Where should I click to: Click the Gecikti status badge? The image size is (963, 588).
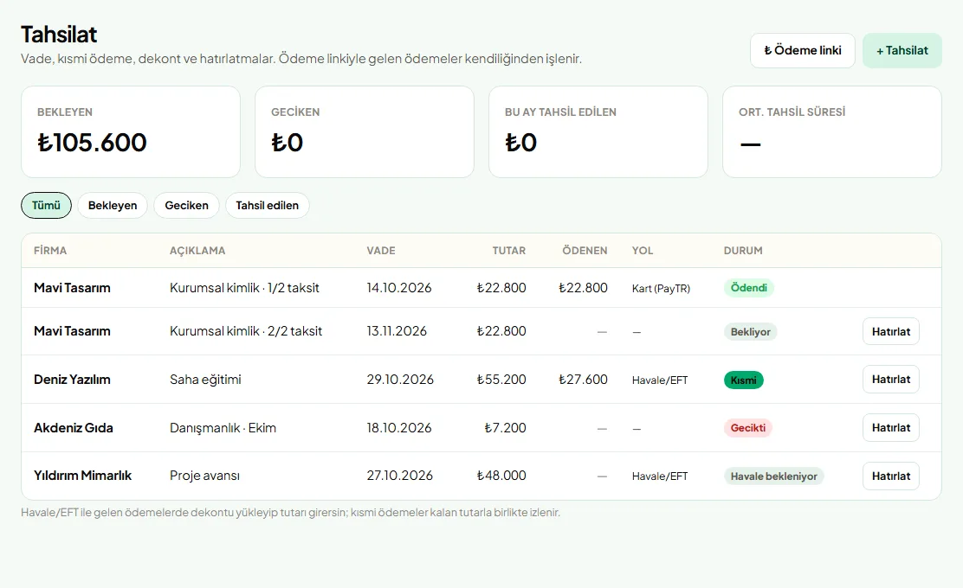click(x=748, y=427)
